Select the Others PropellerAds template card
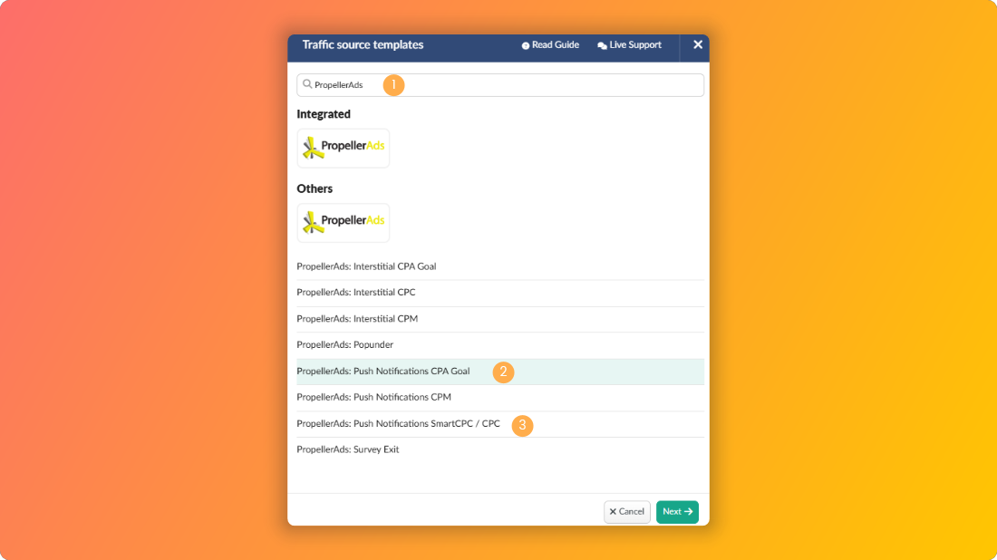The width and height of the screenshot is (997, 560). tap(344, 223)
